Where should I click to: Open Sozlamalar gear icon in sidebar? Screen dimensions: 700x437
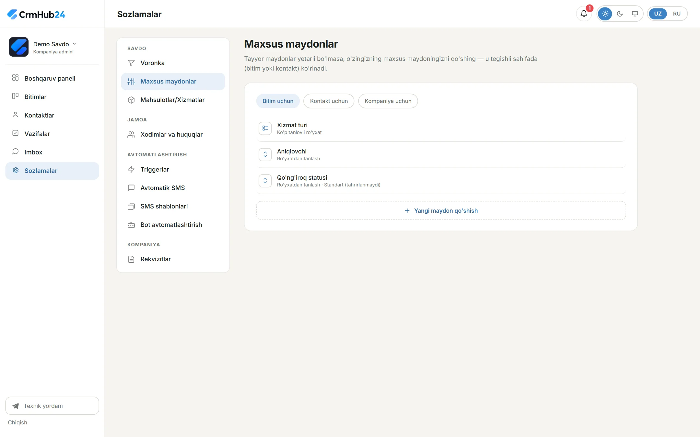(x=15, y=170)
